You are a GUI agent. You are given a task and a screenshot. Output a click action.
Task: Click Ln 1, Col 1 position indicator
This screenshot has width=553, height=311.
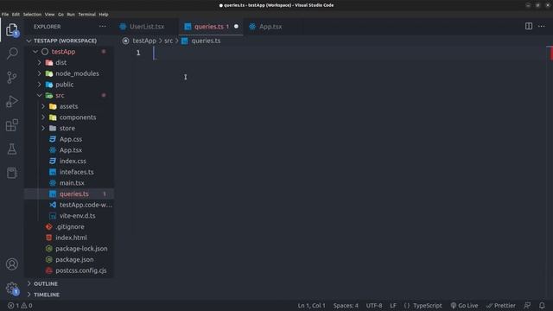pyautogui.click(x=311, y=306)
